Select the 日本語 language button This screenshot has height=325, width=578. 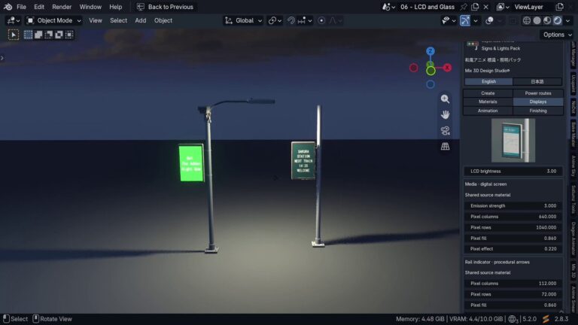pyautogui.click(x=537, y=81)
